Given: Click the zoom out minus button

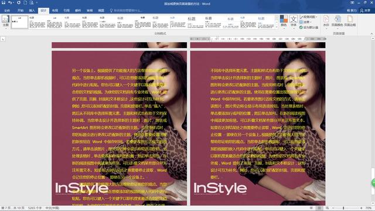Looking at the screenshot, I should [x=333, y=208].
